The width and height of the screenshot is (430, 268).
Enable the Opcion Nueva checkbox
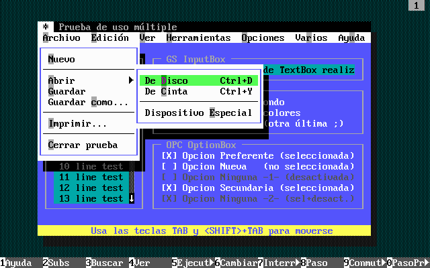click(x=169, y=166)
